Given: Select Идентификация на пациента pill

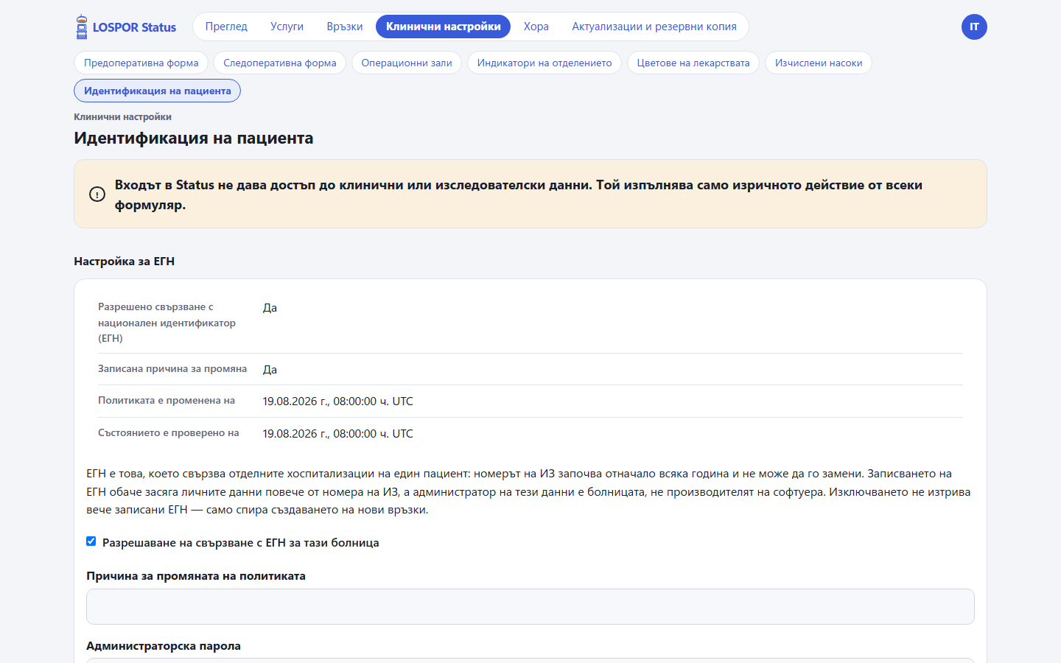Looking at the screenshot, I should tap(158, 91).
